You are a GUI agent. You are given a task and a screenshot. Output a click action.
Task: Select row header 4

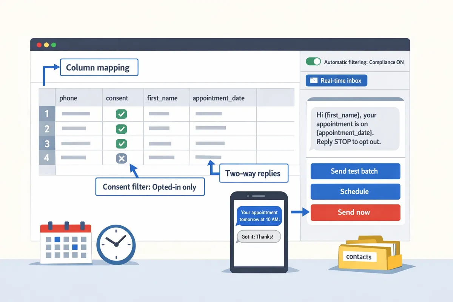(x=47, y=158)
